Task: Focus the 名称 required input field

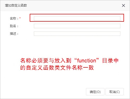Action: tap(77, 18)
